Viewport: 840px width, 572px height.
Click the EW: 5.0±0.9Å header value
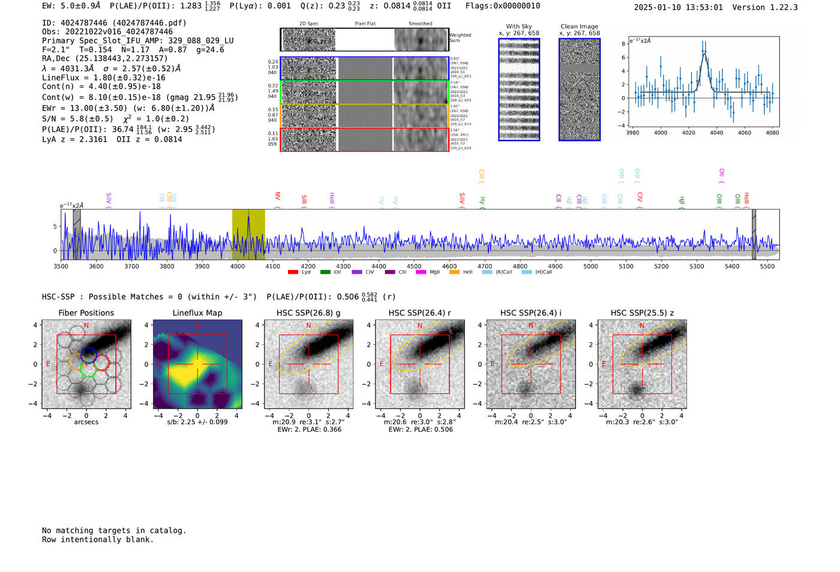(71, 6)
